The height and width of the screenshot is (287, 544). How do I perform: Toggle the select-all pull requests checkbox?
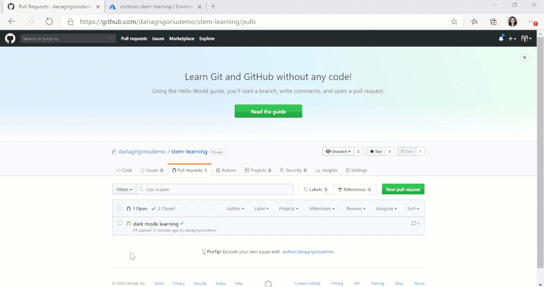point(120,208)
